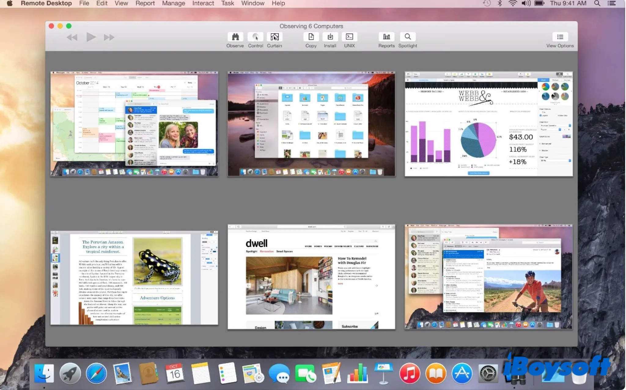Image resolution: width=626 pixels, height=390 pixels.
Task: Click the play playback control button
Action: tap(90, 38)
